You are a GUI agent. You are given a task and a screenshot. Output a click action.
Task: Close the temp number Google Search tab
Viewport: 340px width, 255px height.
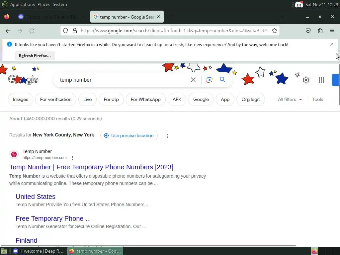point(158,17)
